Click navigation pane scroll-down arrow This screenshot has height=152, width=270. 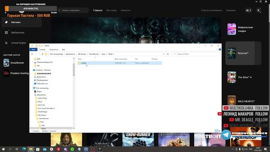74,128
